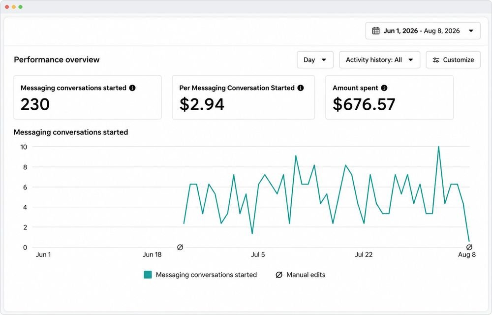Click the manual edit marker at Aug 8
The height and width of the screenshot is (315, 492).
469,247
